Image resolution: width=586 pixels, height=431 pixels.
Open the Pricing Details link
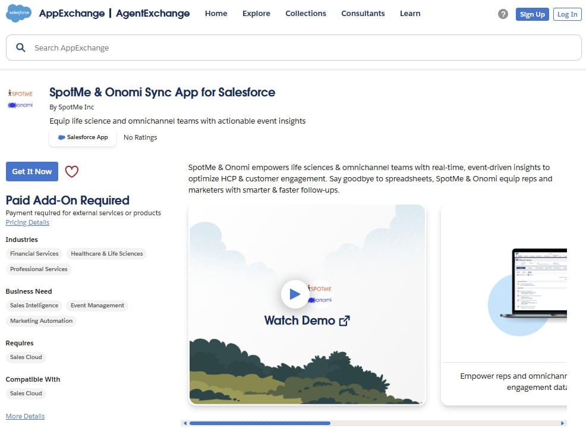(27, 222)
